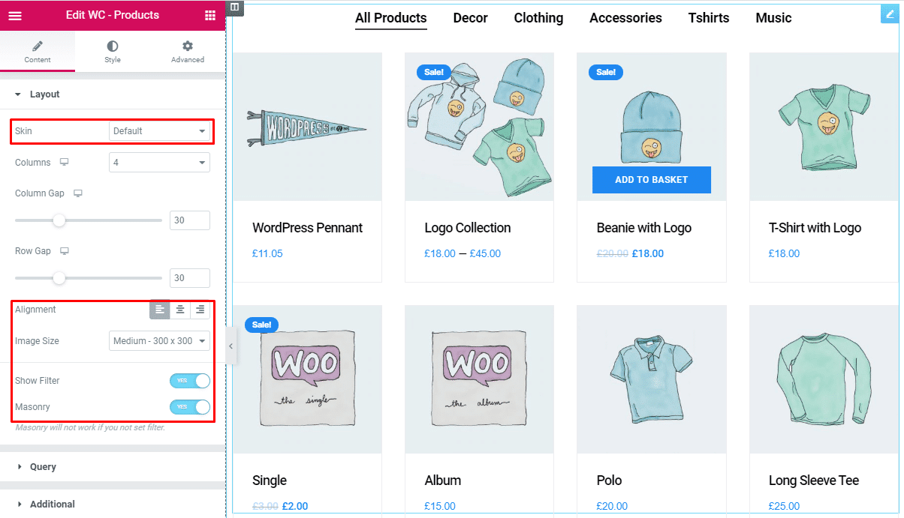Open the widgets grid icon
Image resolution: width=904 pixels, height=518 pixels.
click(x=210, y=15)
